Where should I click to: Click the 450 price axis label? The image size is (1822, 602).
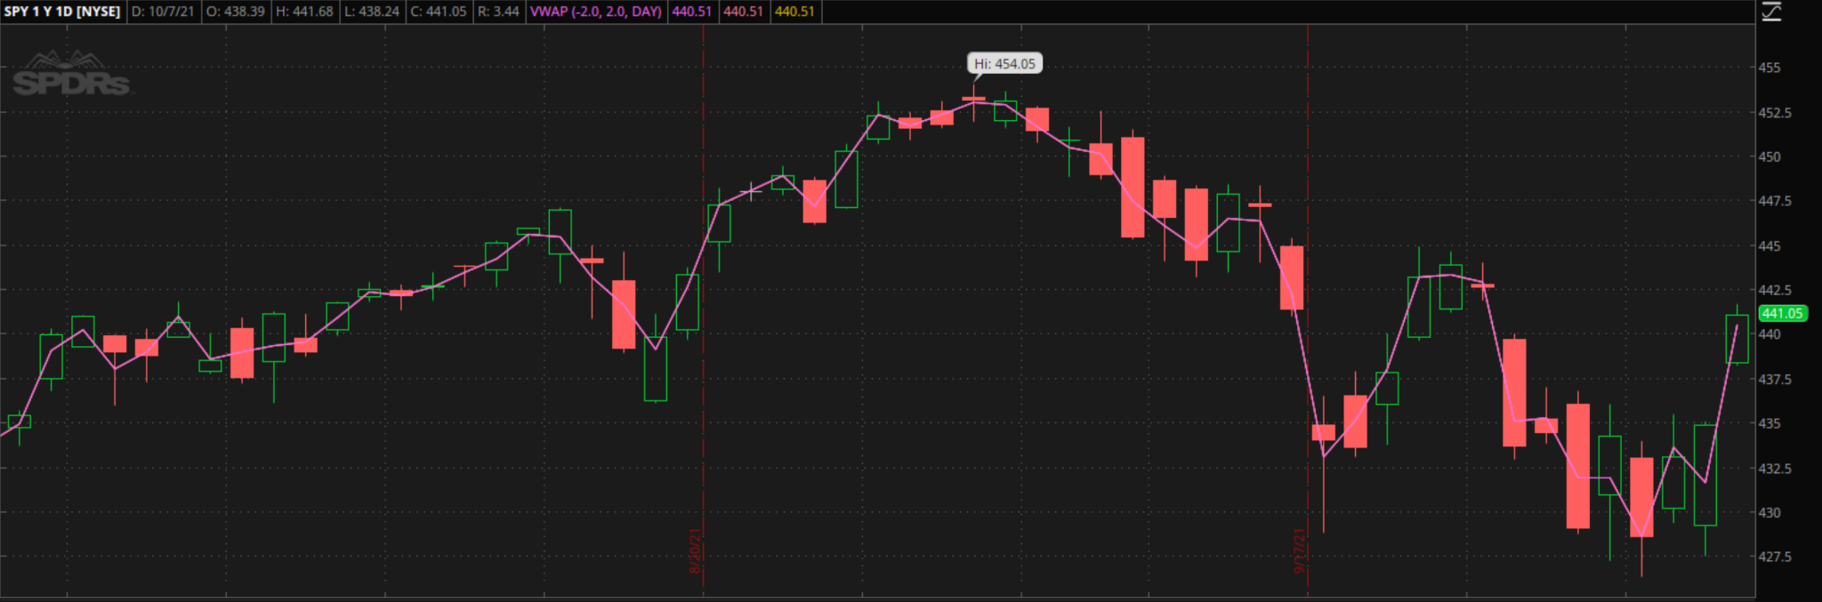(x=1770, y=157)
